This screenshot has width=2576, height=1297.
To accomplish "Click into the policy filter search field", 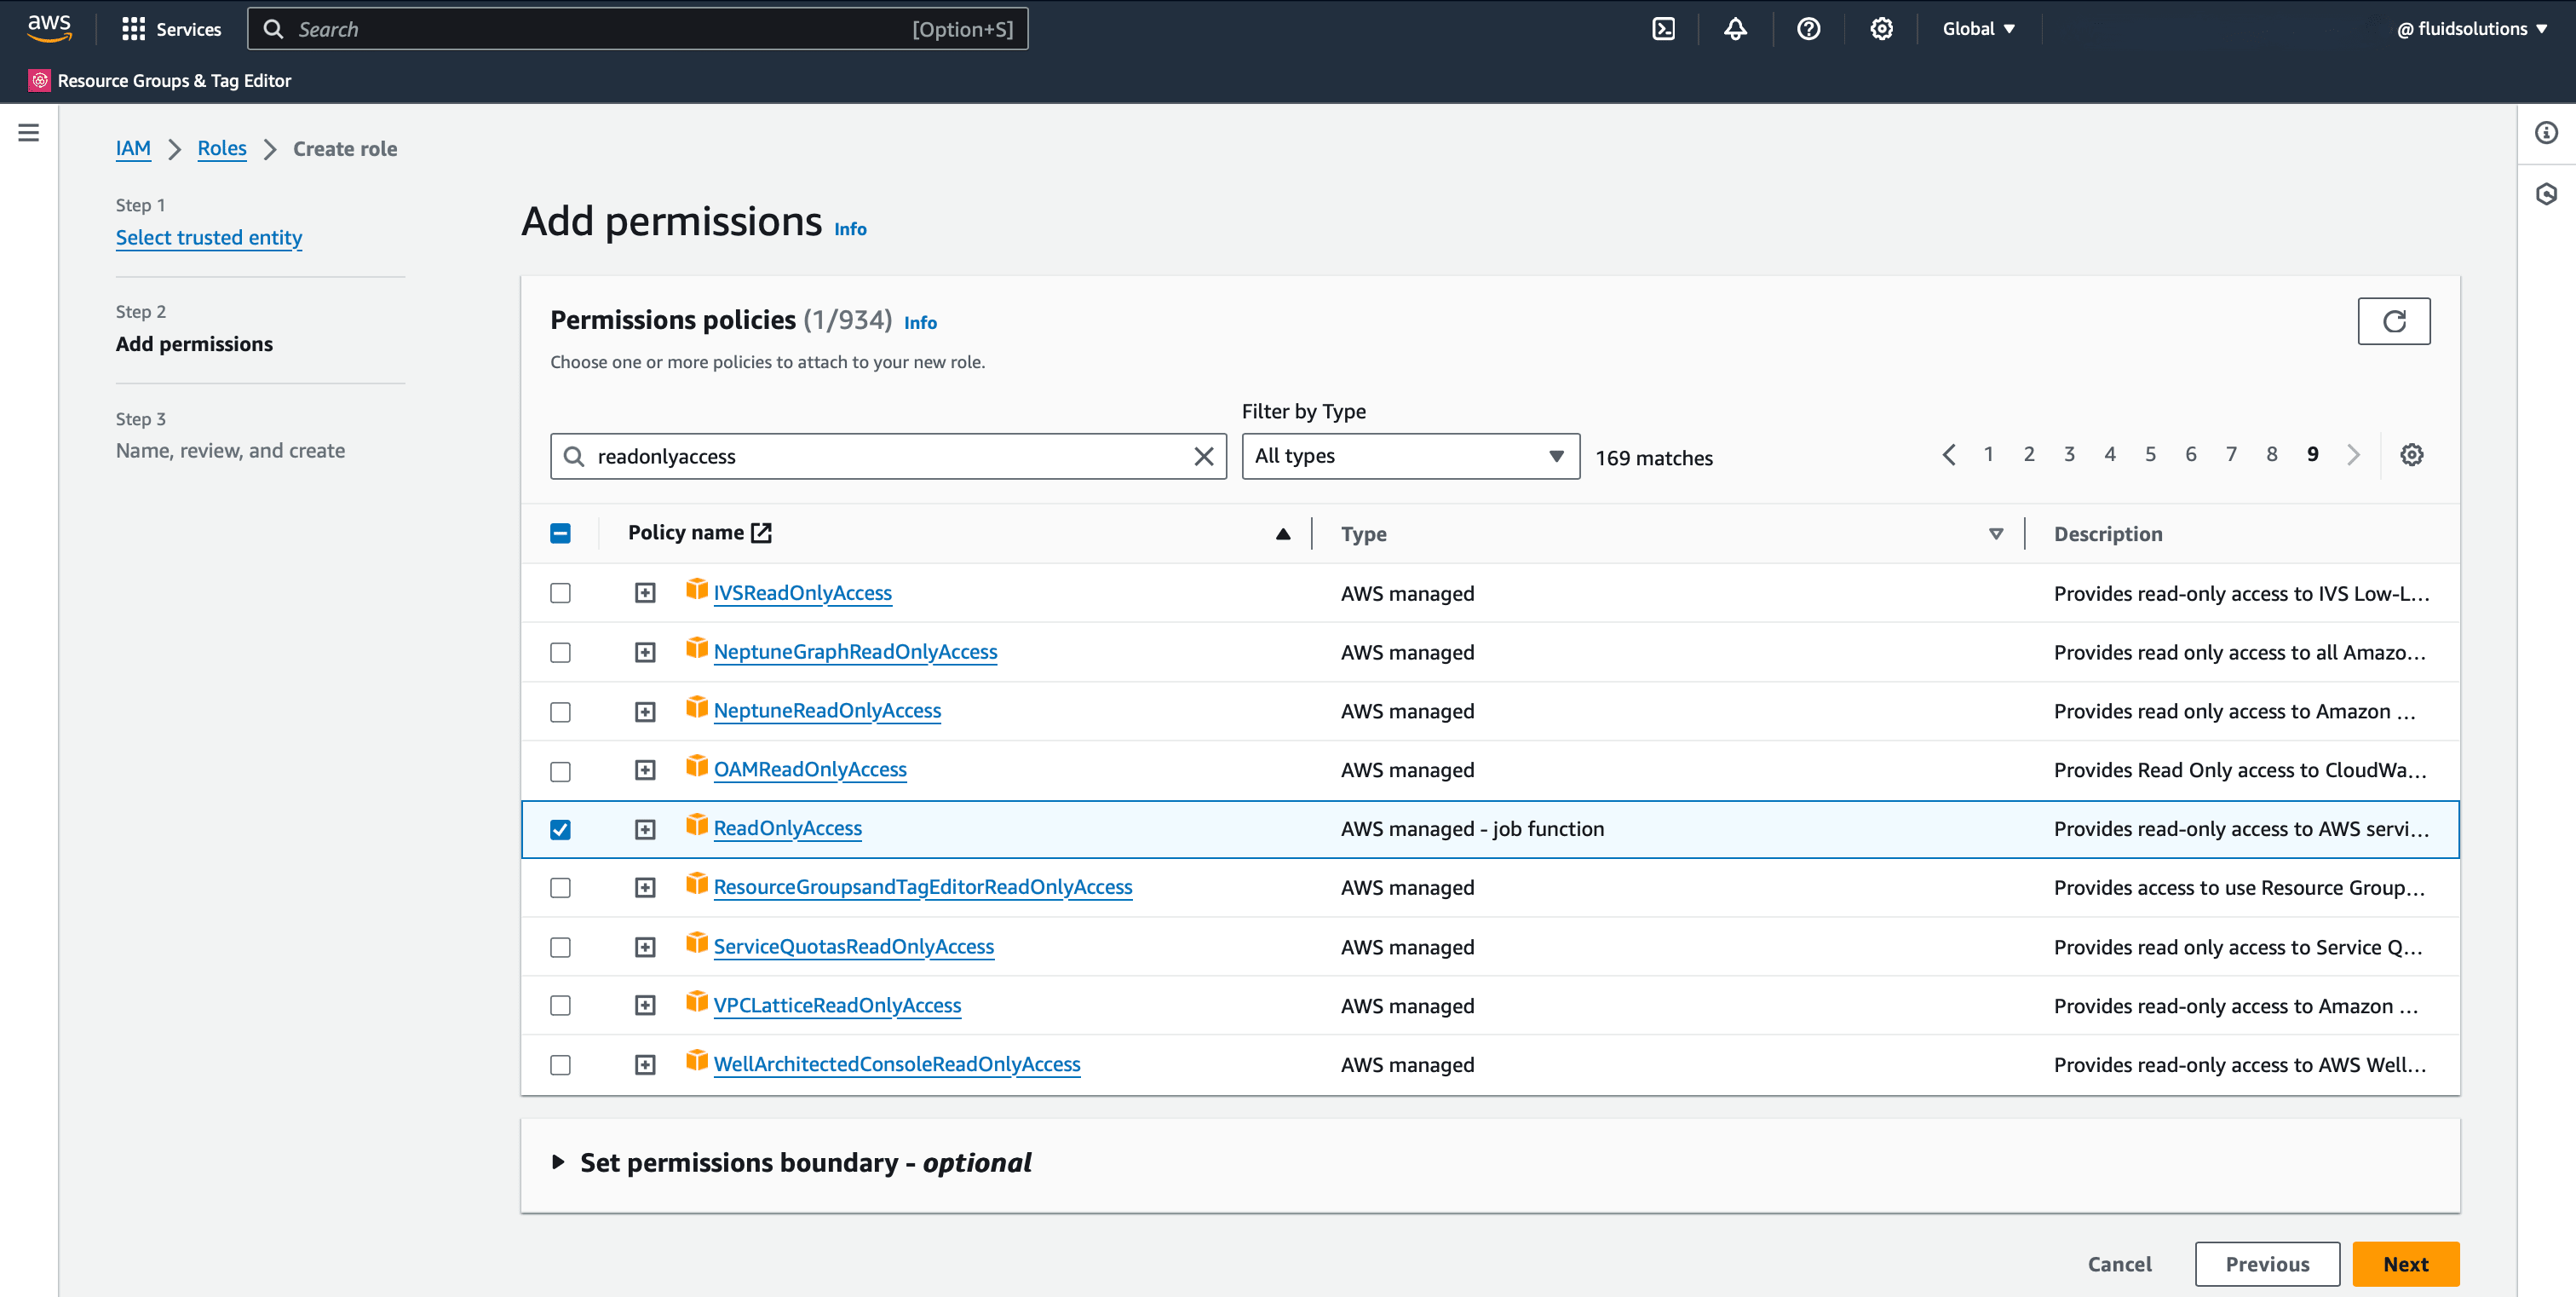I will (x=888, y=456).
